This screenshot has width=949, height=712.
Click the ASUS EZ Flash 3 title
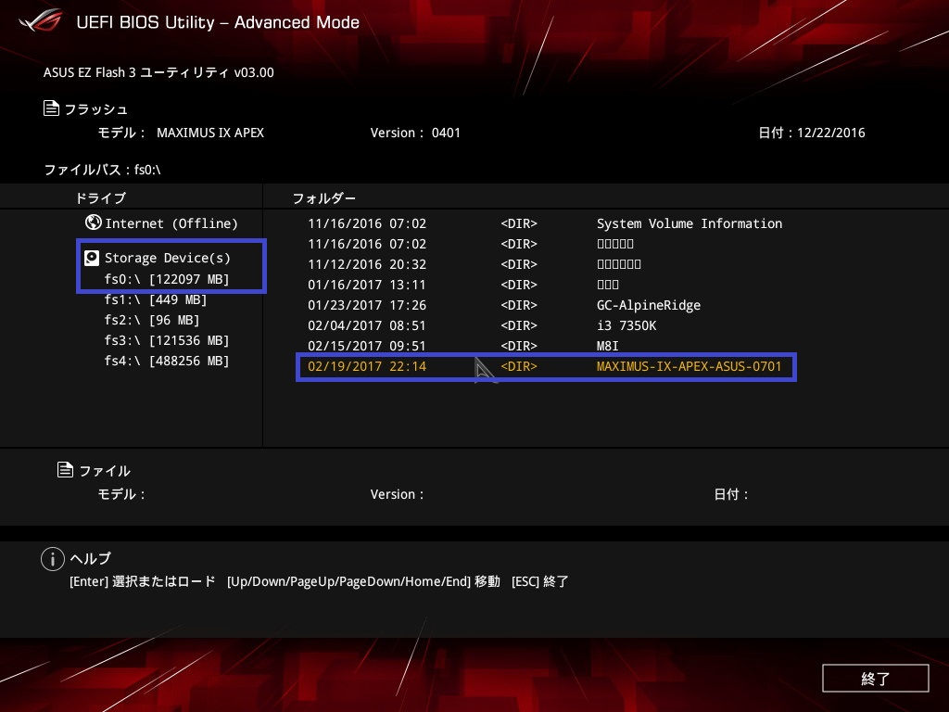coord(158,72)
